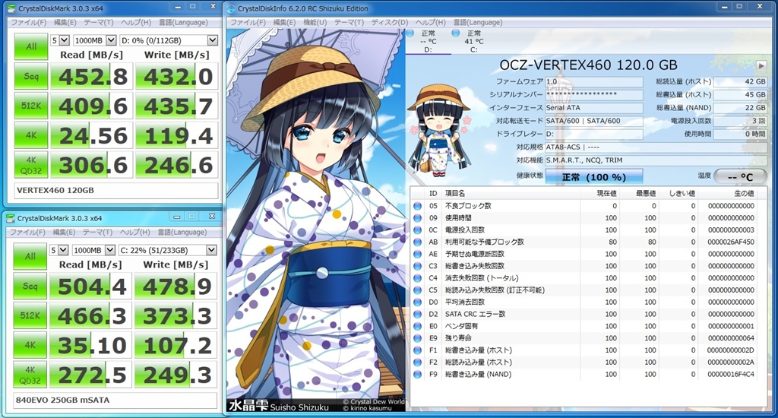Viewport: 778px width, 418px height.
Task: Click the serial number field
Action: tap(594, 94)
